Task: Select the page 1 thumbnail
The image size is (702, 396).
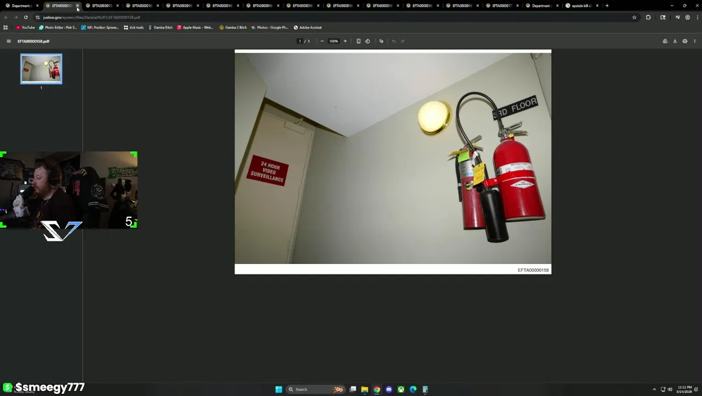Action: pos(41,69)
